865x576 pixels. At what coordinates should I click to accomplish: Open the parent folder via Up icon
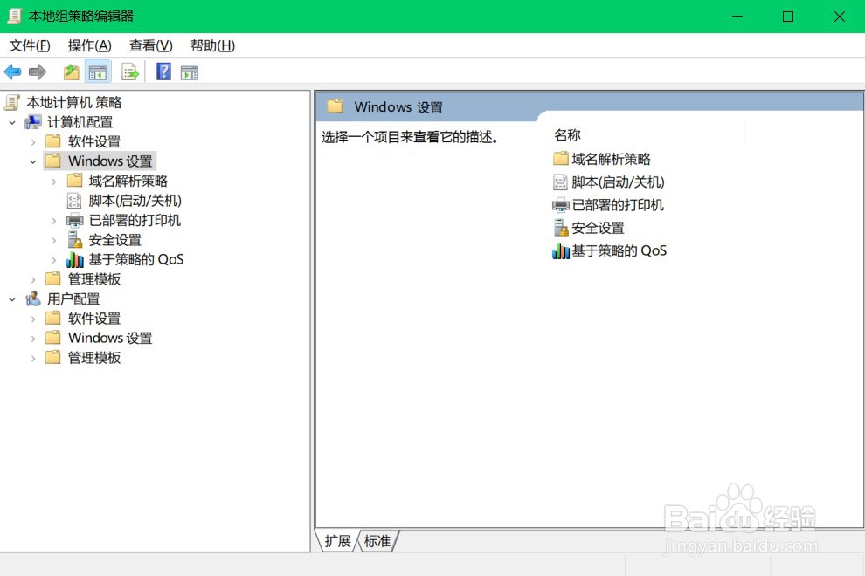tap(70, 72)
